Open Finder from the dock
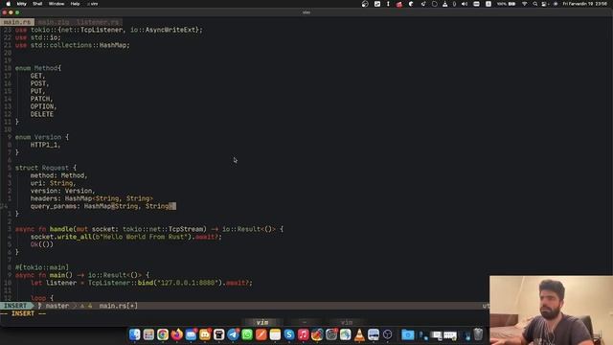Image resolution: width=613 pixels, height=345 pixels. [134, 334]
